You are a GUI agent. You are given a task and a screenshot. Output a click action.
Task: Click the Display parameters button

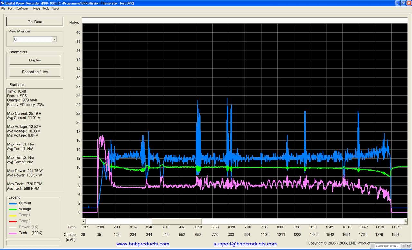35,60
